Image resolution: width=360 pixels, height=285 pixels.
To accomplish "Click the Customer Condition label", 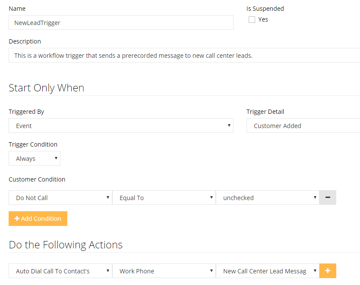I will coord(37,179).
